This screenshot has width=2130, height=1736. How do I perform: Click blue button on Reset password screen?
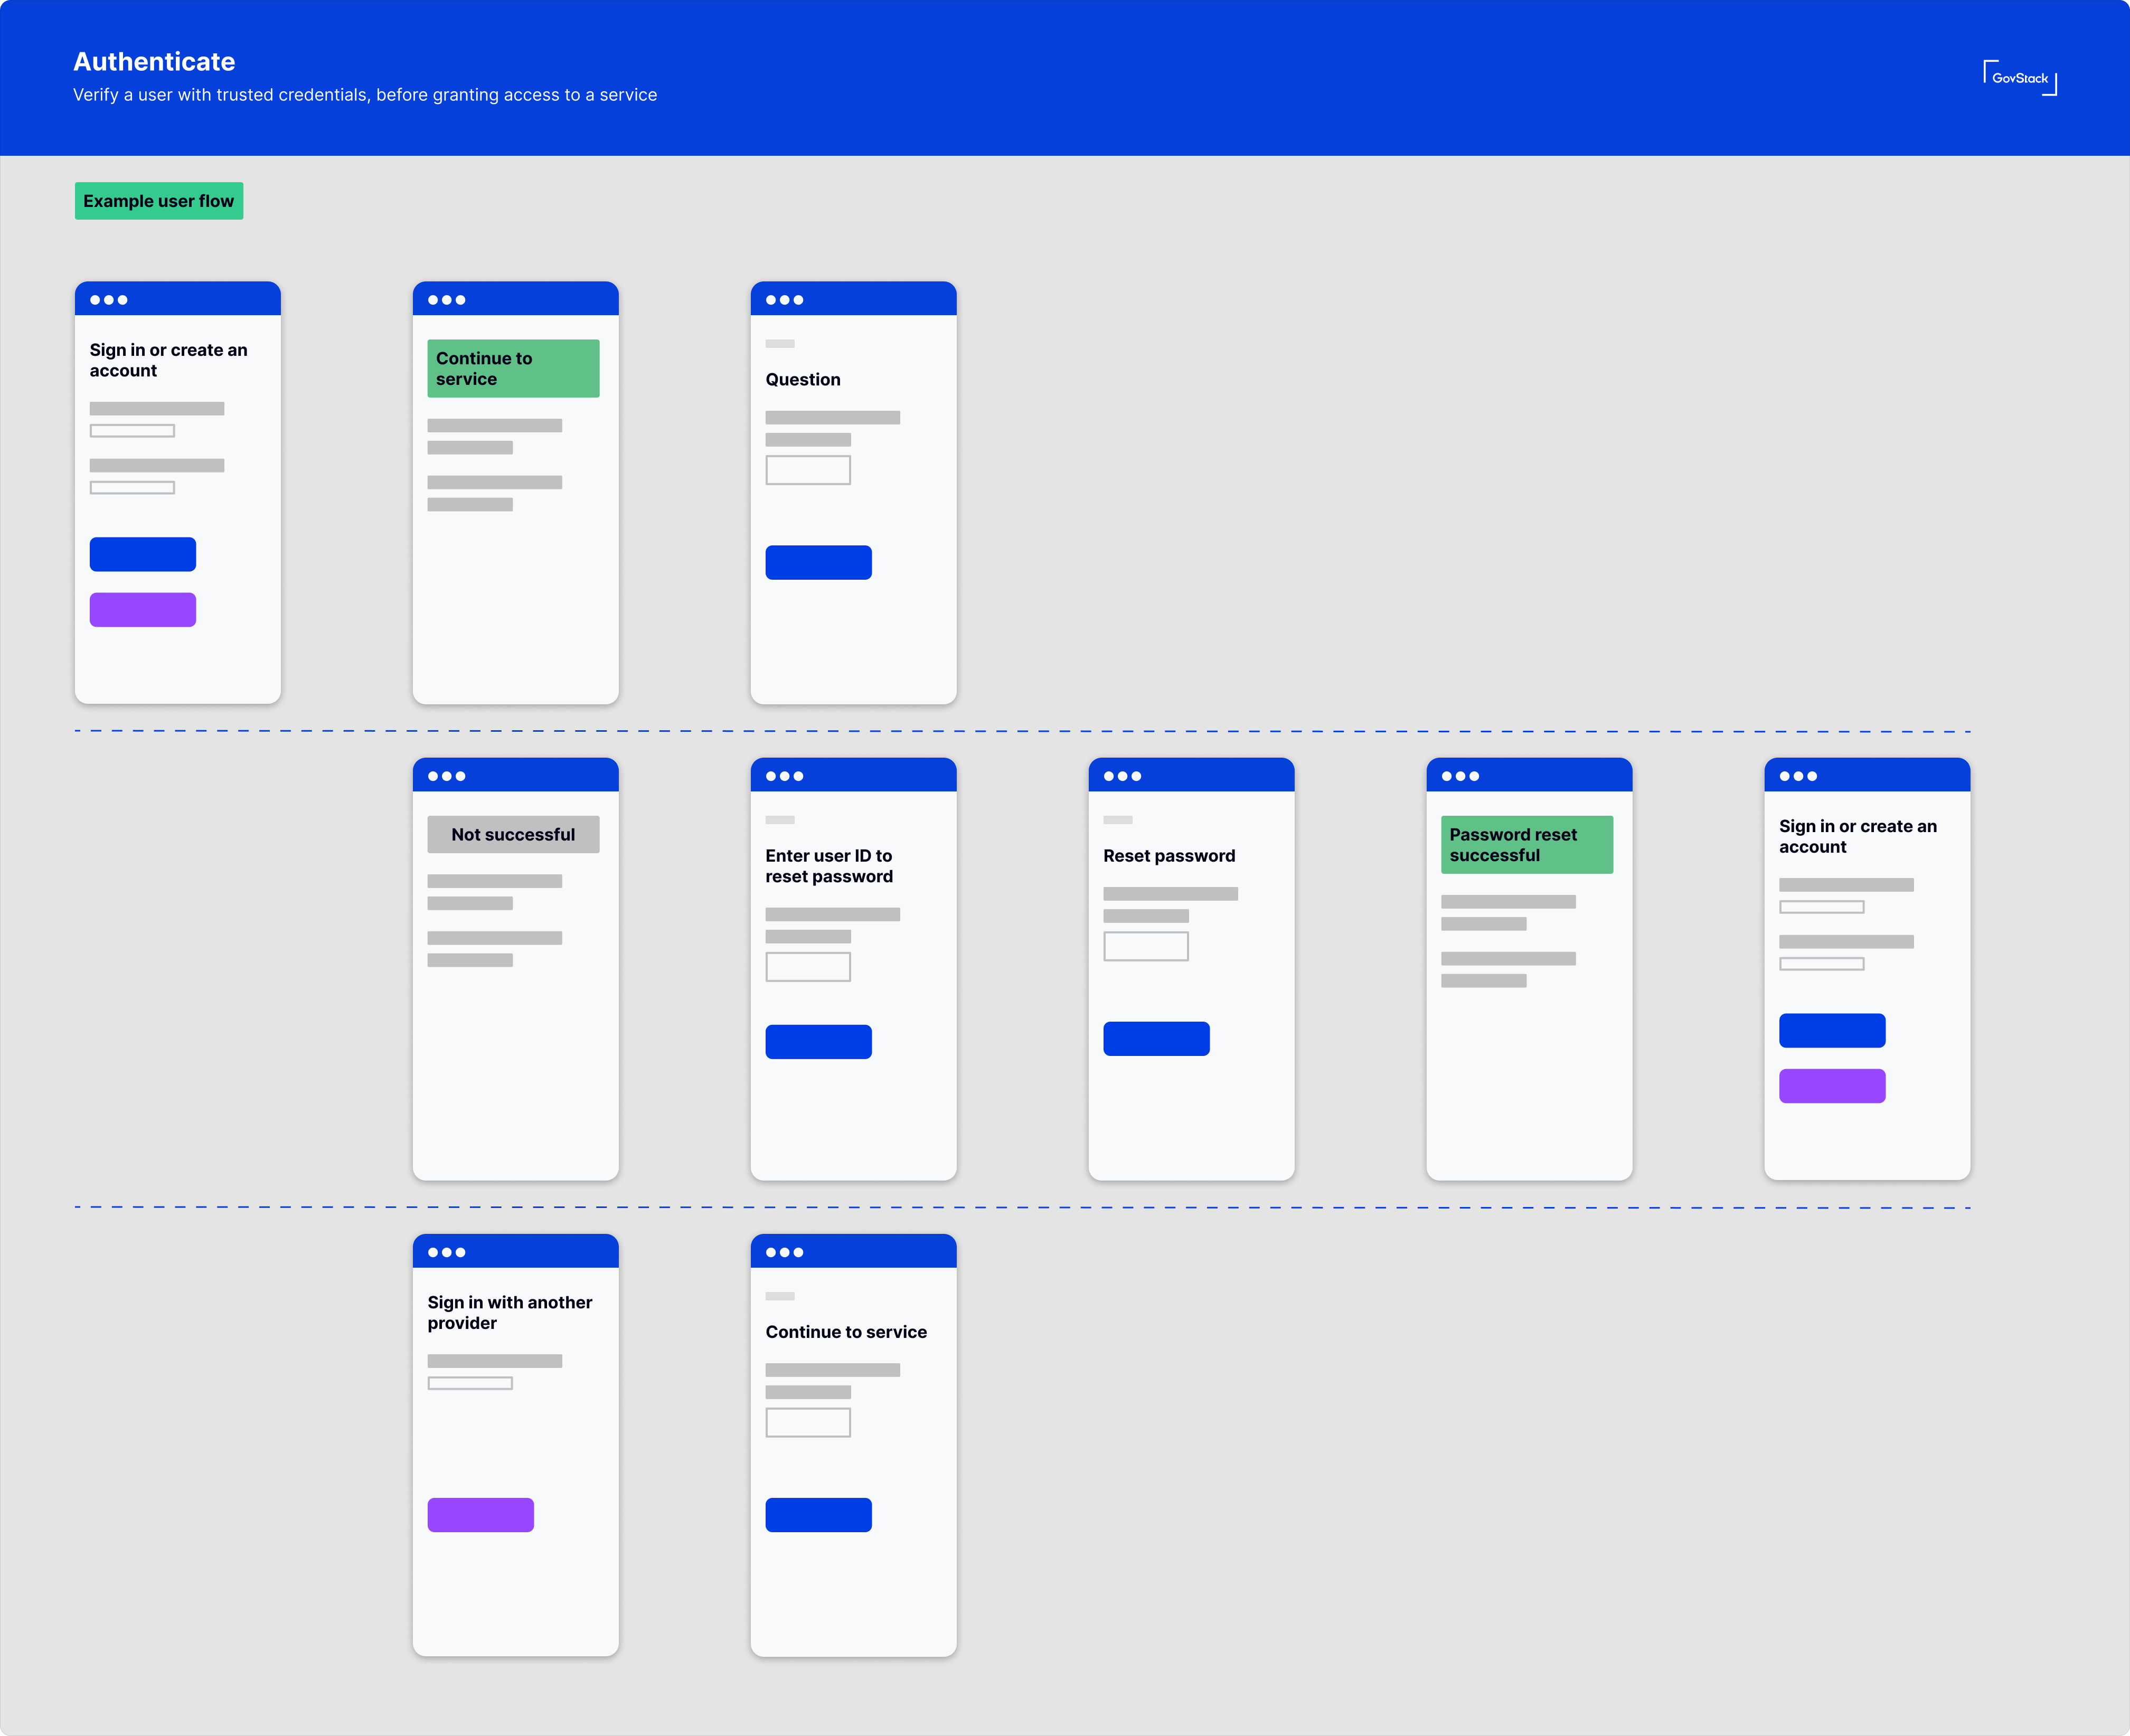point(1156,1038)
